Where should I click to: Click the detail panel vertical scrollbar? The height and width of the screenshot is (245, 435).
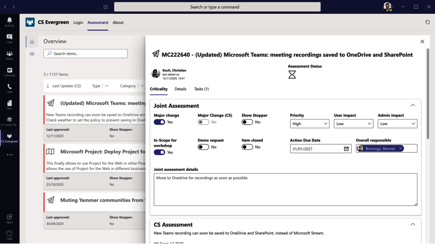tap(428, 93)
